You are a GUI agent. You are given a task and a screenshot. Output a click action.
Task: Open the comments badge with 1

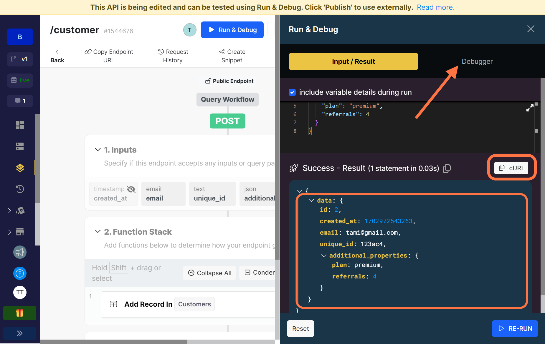click(x=20, y=101)
